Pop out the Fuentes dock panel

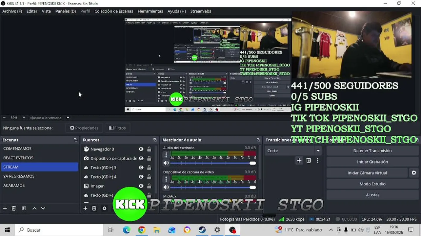point(155,140)
